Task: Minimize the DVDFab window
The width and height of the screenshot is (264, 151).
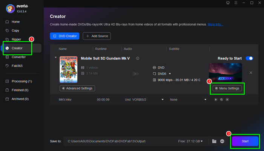Action: coord(244,3)
